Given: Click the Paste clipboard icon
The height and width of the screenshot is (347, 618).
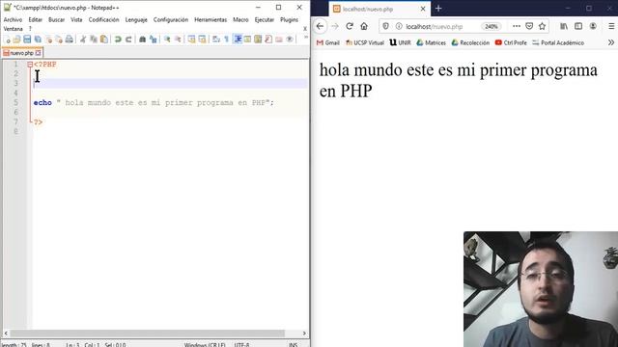Looking at the screenshot, I should tap(104, 40).
